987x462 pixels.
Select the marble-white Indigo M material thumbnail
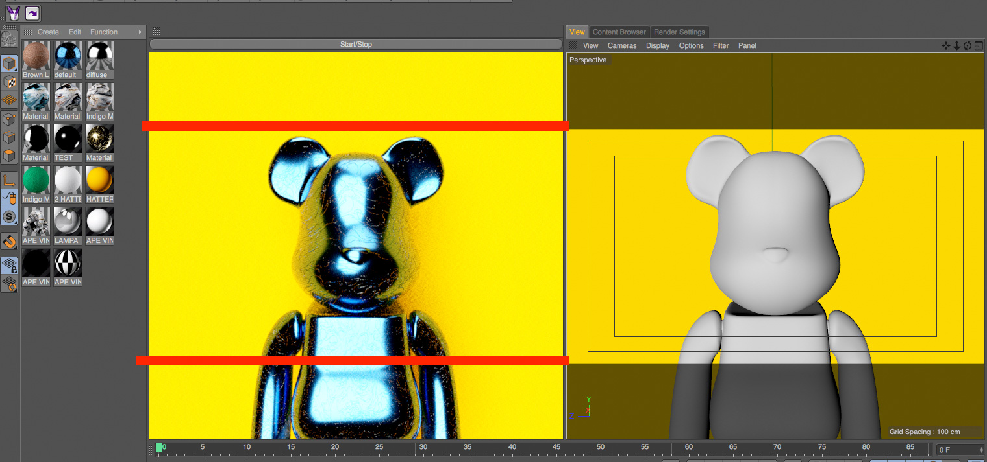tap(99, 97)
